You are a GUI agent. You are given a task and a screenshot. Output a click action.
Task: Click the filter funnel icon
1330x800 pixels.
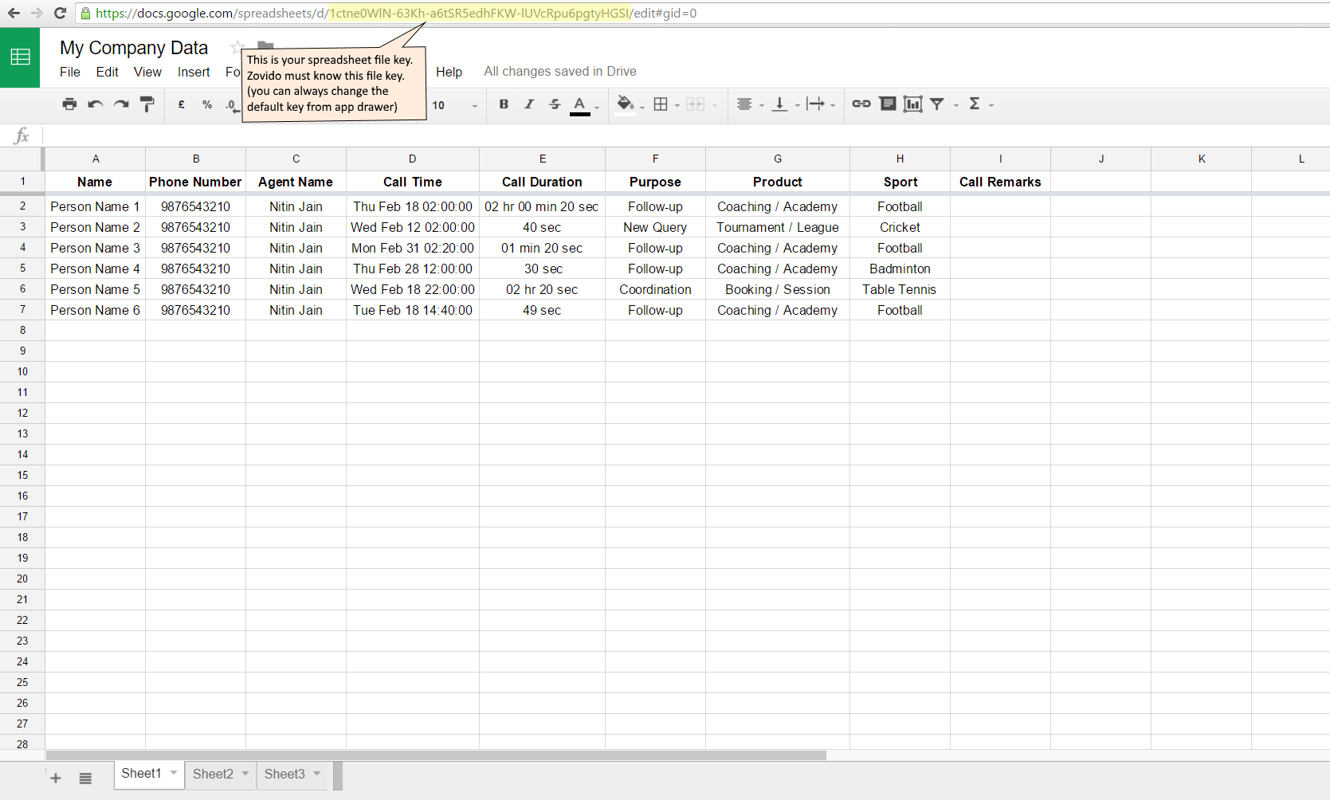point(937,104)
